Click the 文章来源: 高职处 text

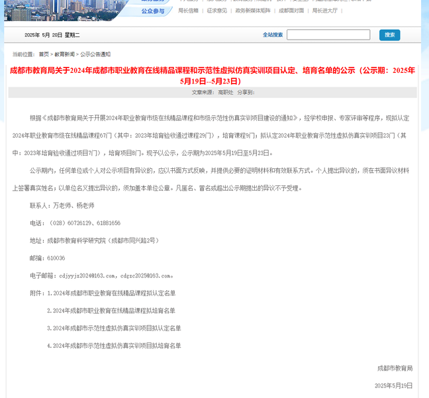tap(213, 93)
